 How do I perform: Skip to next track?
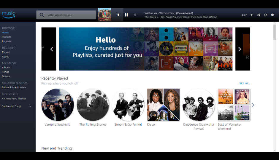pyautogui.click(x=135, y=15)
